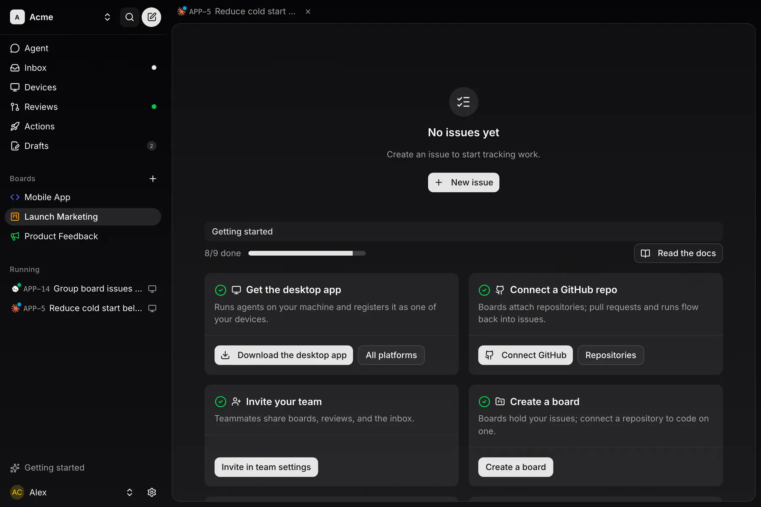The height and width of the screenshot is (507, 761).
Task: Add a new board with plus icon
Action: [x=153, y=179]
